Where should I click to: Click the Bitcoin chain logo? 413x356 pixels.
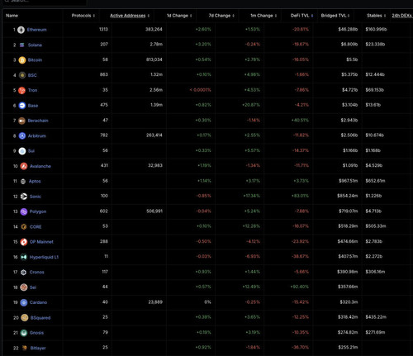pyautogui.click(x=22, y=60)
